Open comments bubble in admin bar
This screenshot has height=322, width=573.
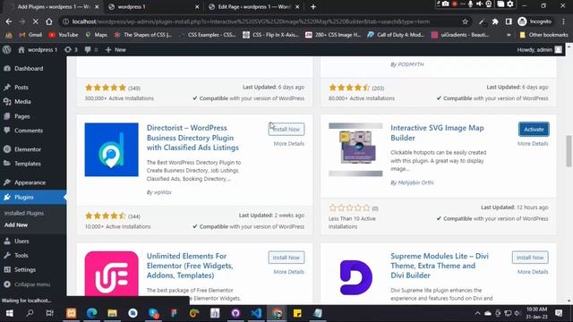[x=91, y=50]
